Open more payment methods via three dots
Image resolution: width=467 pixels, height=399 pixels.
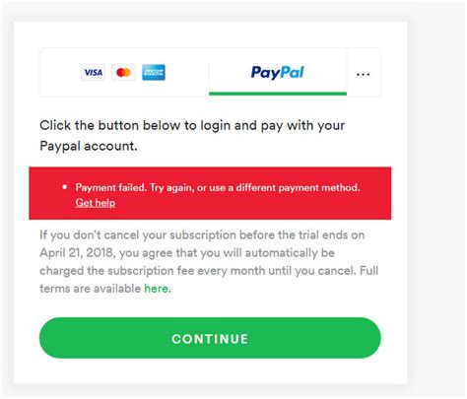click(364, 75)
